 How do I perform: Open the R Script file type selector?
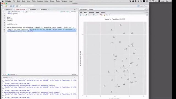(75, 75)
